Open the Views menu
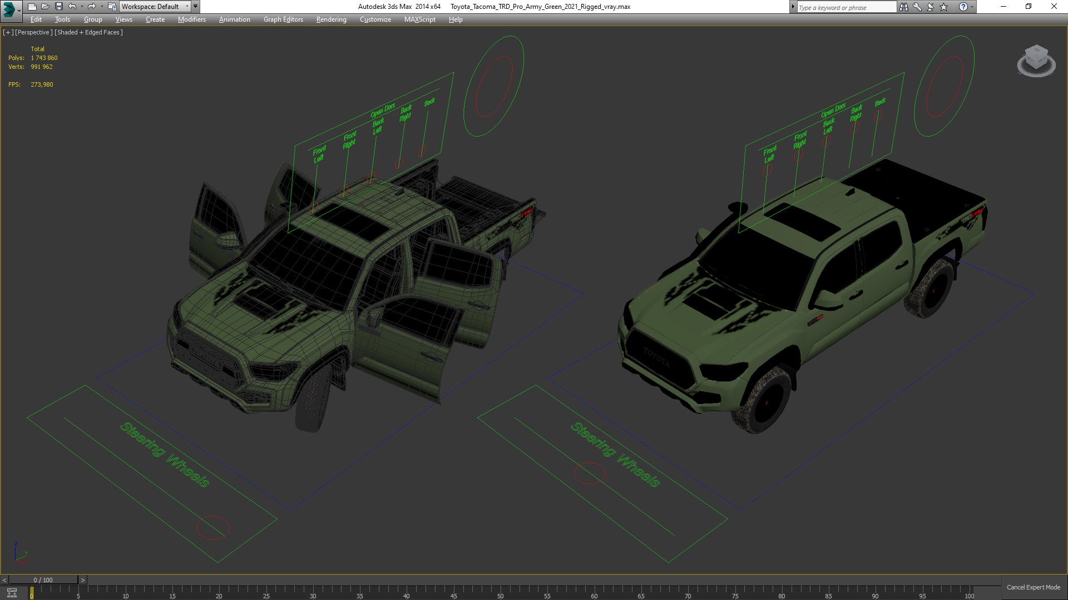The width and height of the screenshot is (1068, 600). point(123,19)
